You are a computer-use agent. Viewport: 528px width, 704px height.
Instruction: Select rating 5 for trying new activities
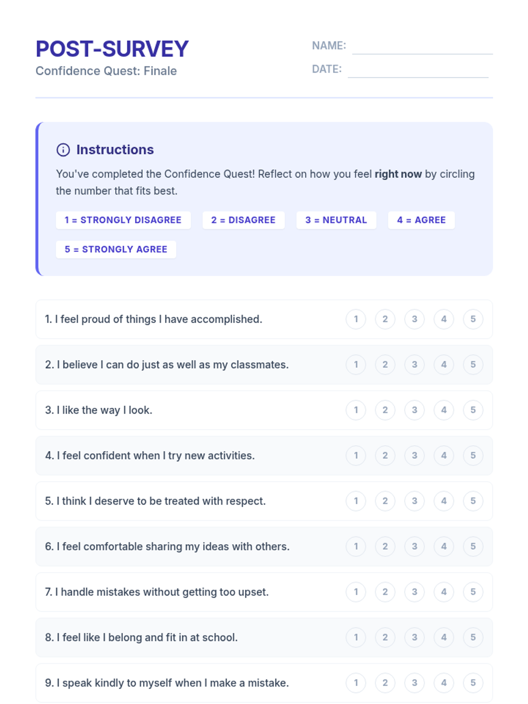point(473,455)
